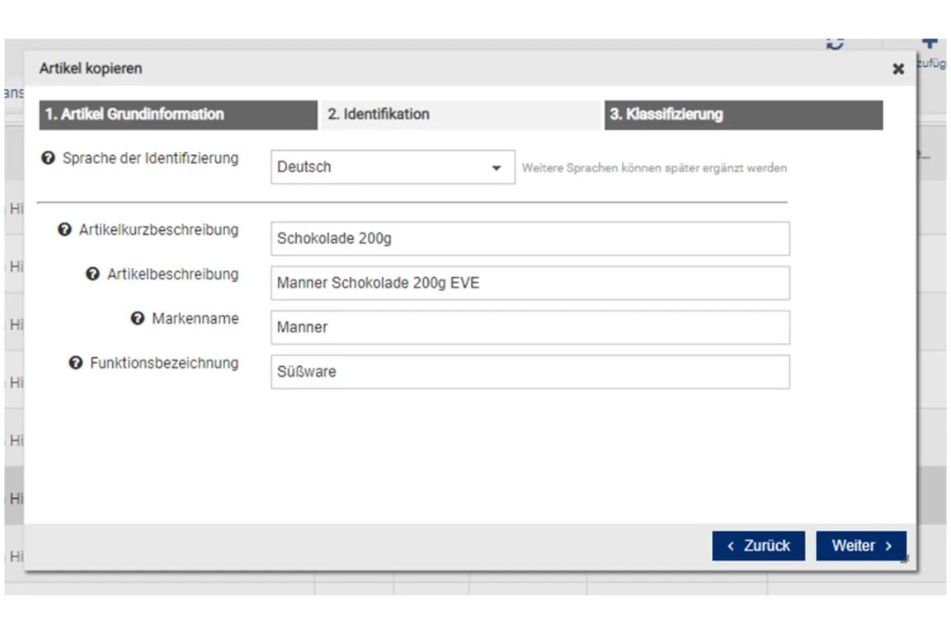This screenshot has height=634, width=951.
Task: Show help for Artikelbeschreibung
Action: [92, 274]
